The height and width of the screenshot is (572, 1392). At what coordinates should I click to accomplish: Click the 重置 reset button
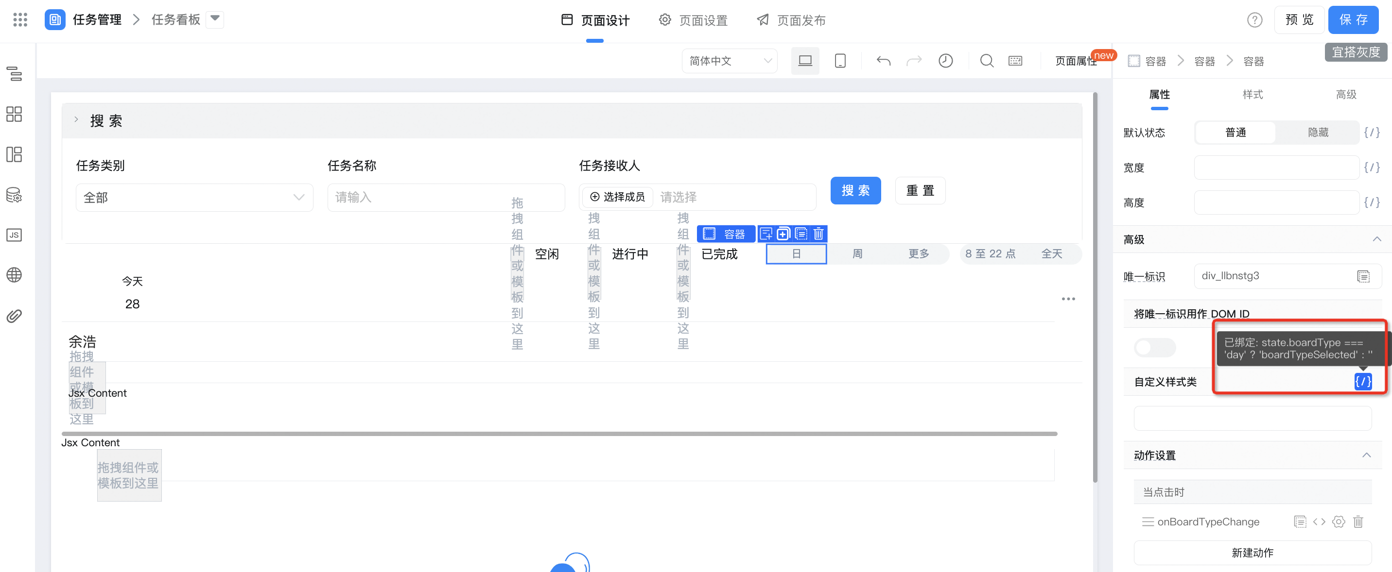920,190
